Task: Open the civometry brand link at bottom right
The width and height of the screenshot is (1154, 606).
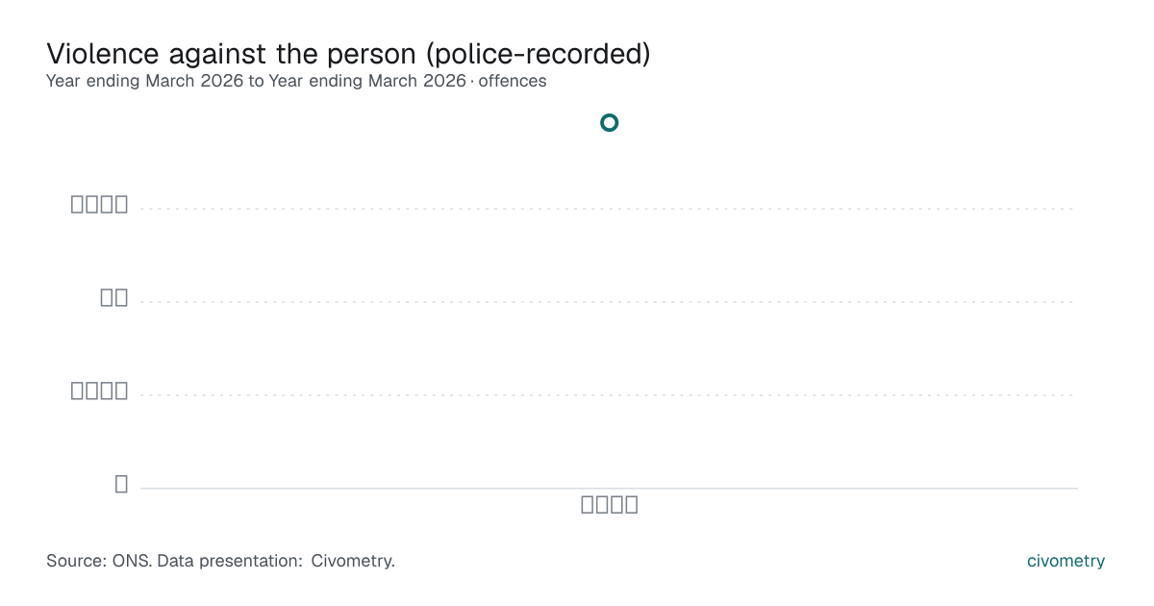Action: (1066, 561)
